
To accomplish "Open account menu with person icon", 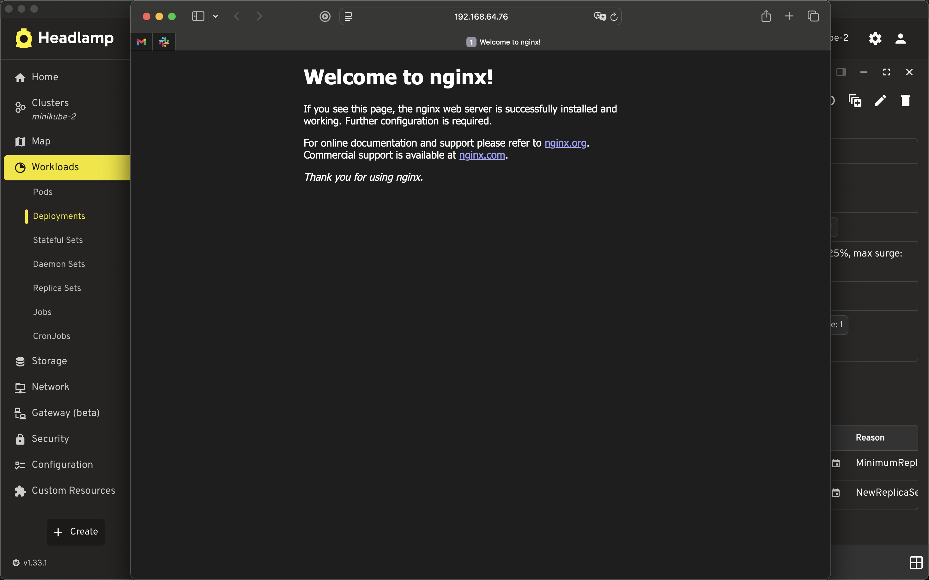I will [x=900, y=38].
